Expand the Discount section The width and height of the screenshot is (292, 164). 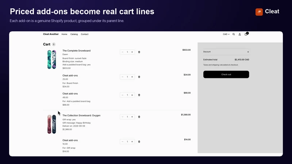226,52
